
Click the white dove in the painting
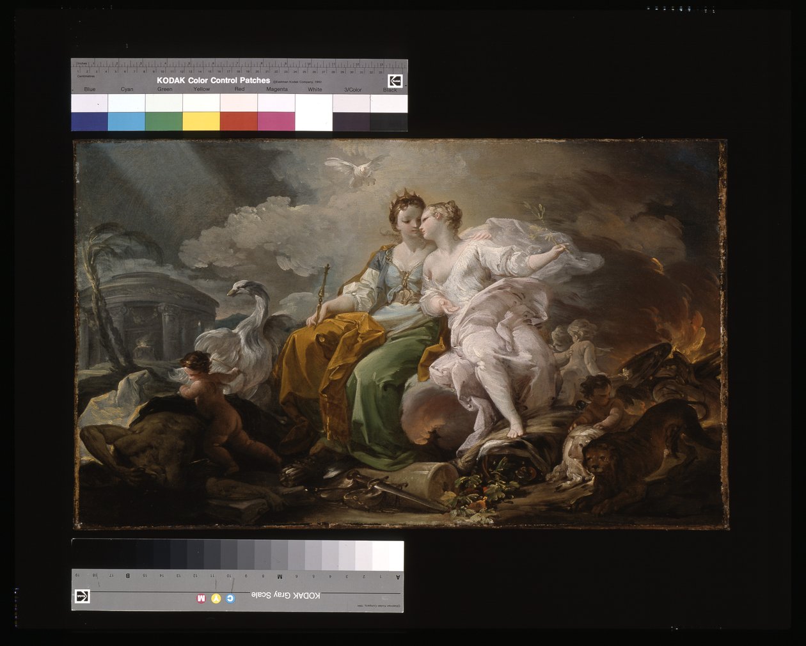pos(355,170)
